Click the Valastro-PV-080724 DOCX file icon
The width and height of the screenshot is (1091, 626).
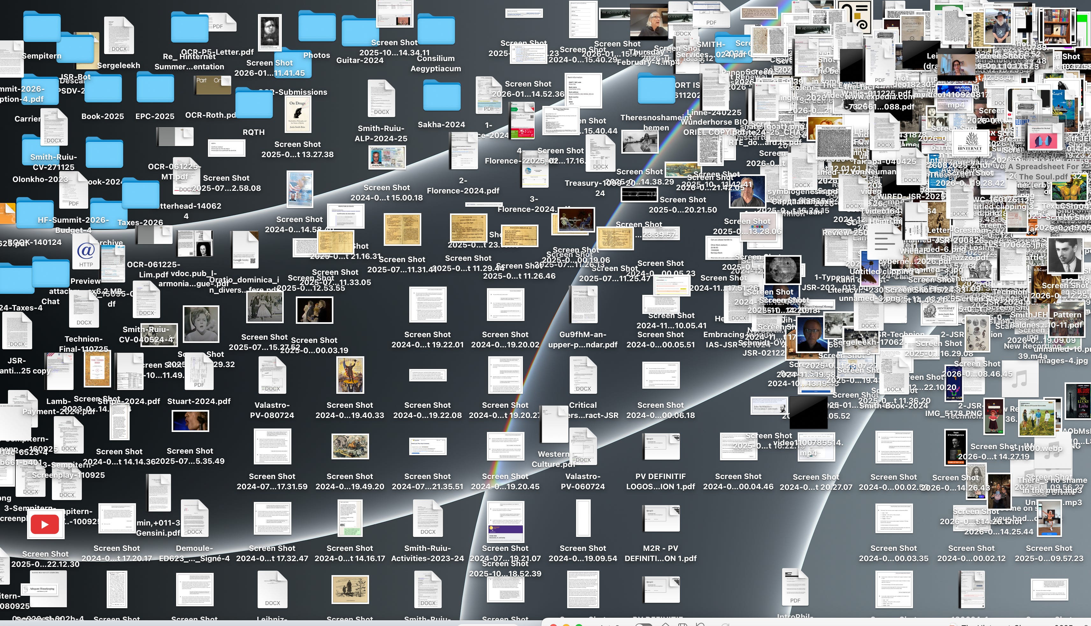click(272, 375)
